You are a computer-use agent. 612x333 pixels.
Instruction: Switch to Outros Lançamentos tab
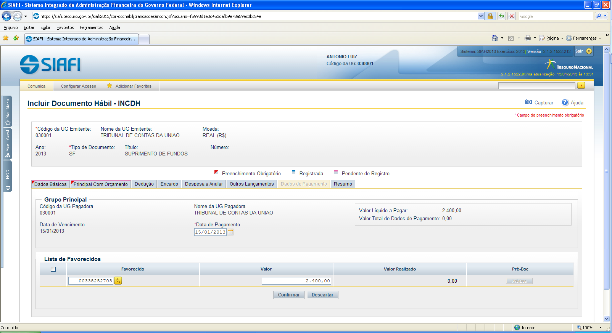pyautogui.click(x=252, y=184)
